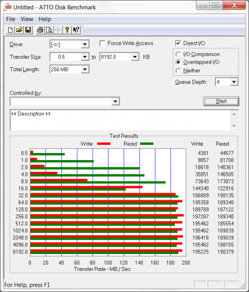Minimize the ATTO Disk Benchmark window

(203, 6)
